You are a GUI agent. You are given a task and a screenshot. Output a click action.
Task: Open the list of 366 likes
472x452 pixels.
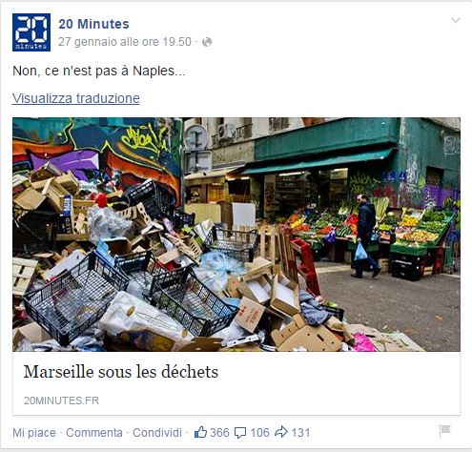(x=219, y=433)
